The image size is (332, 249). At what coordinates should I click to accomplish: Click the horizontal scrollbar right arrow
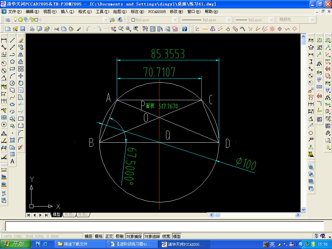tap(298, 215)
